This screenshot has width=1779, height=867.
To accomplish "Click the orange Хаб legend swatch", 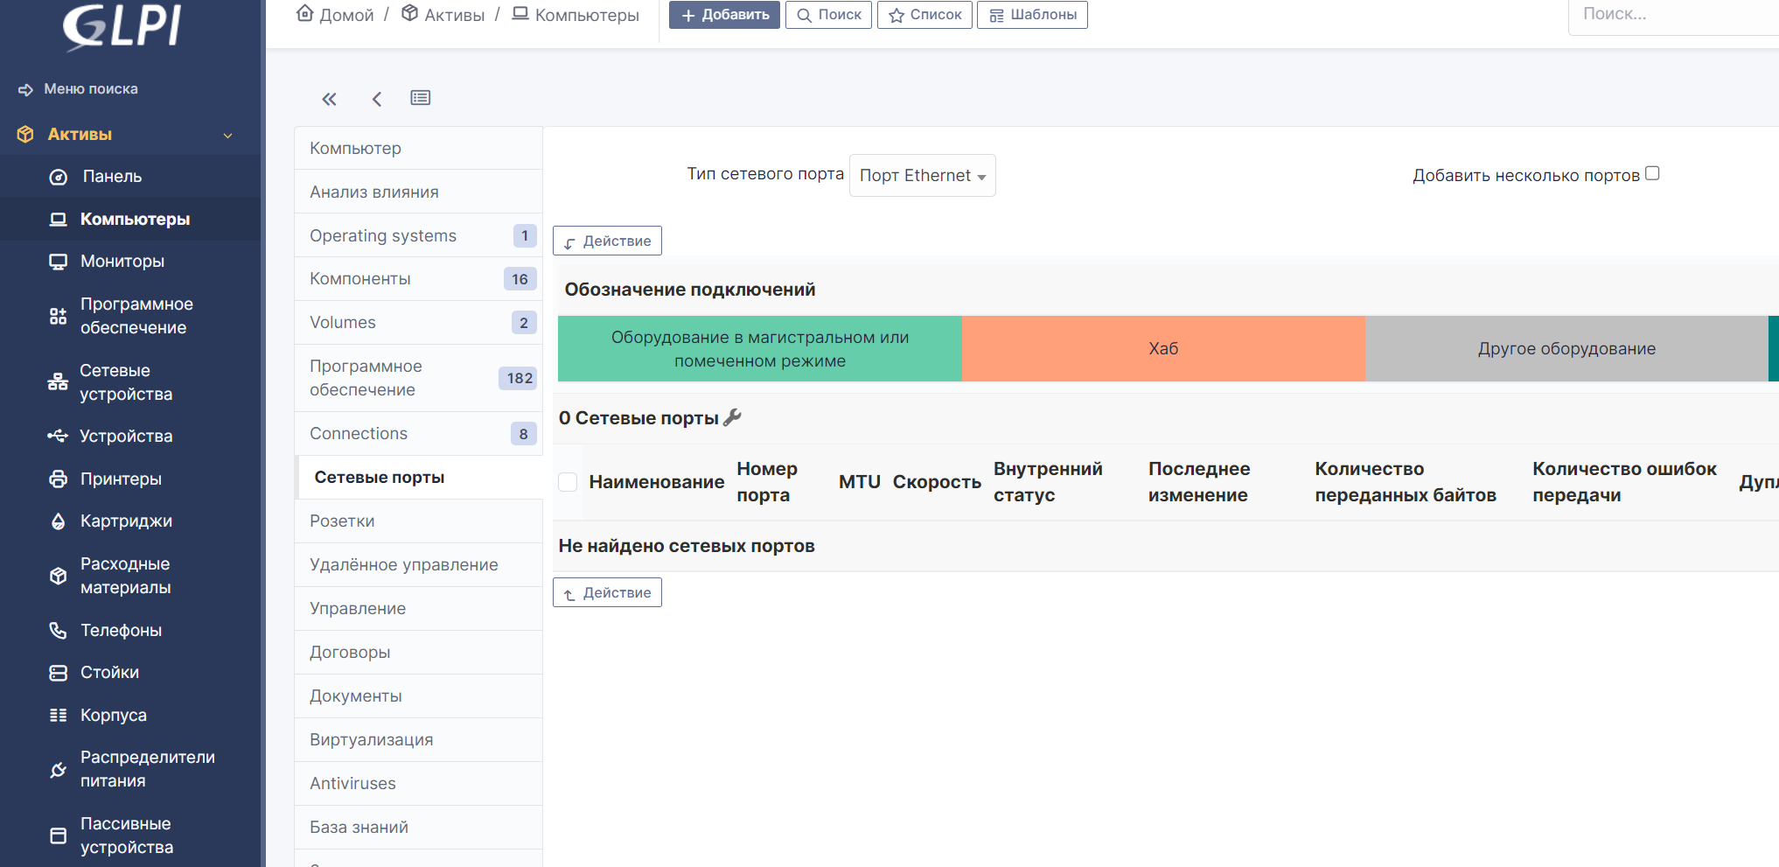I will click(x=1163, y=349).
